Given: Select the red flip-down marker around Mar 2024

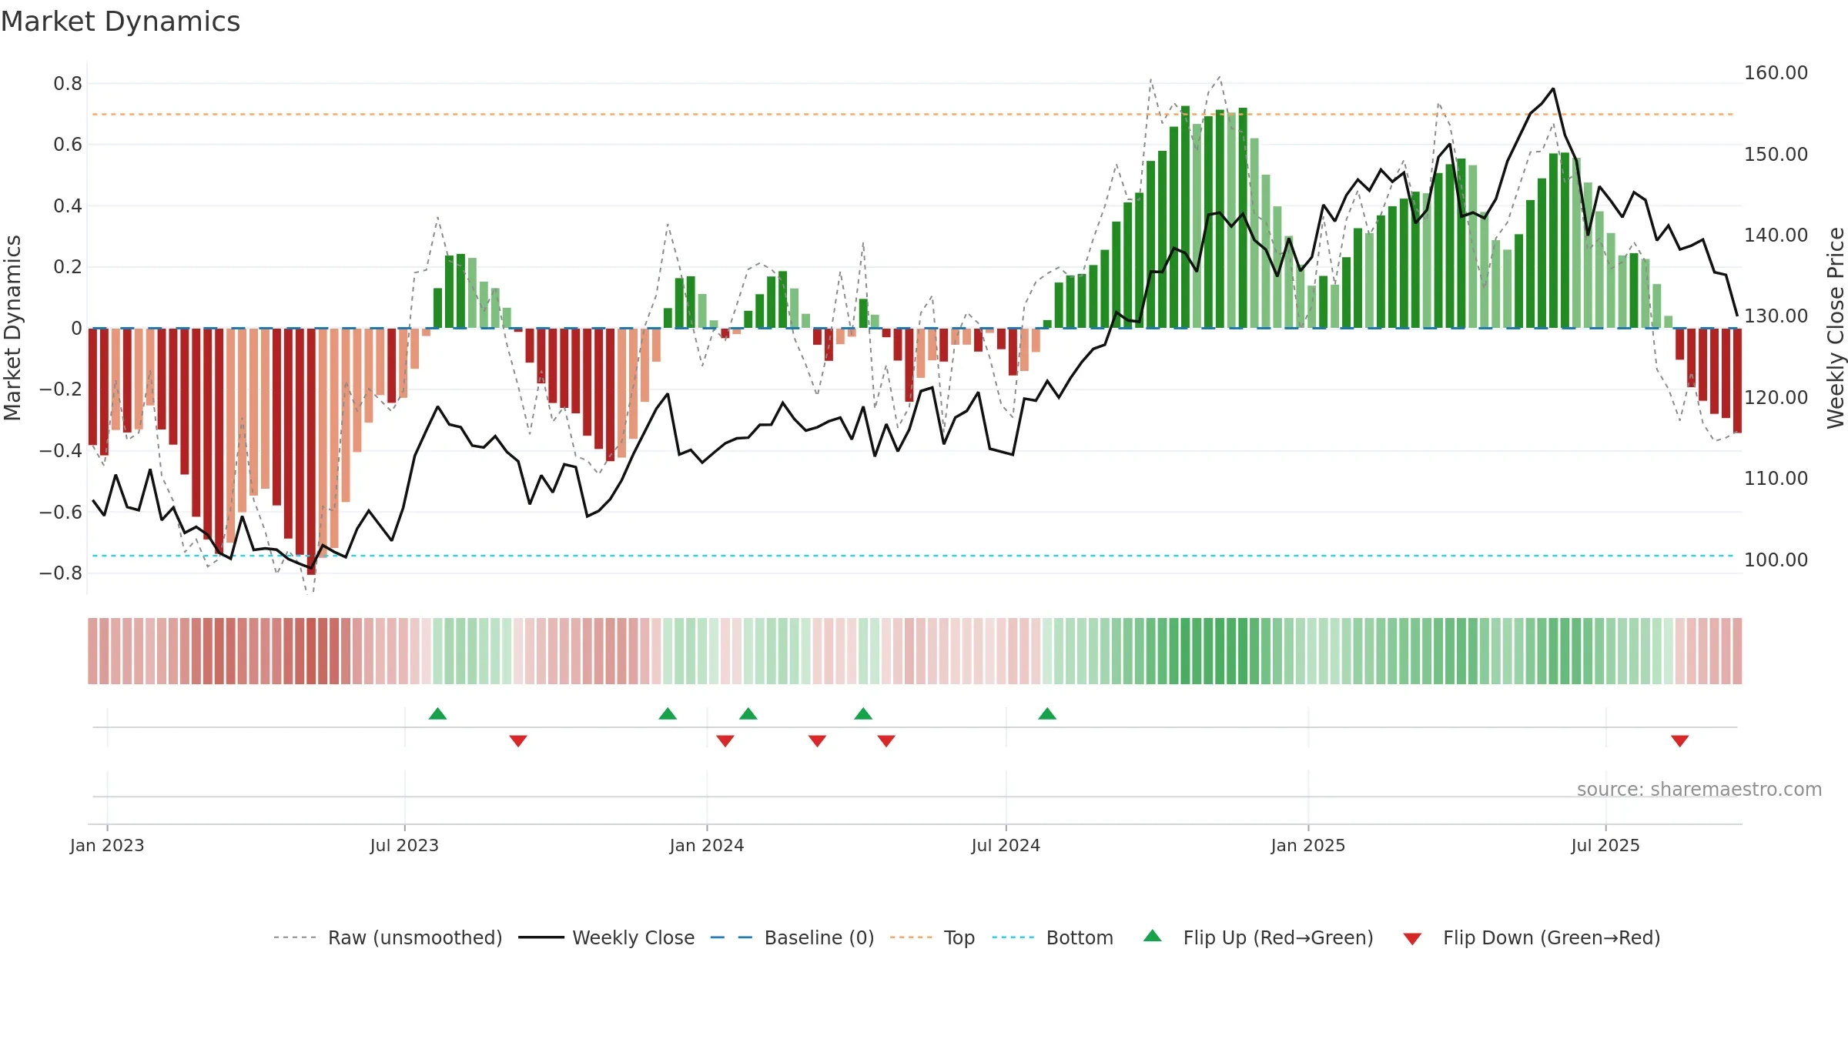Looking at the screenshot, I should 818,740.
